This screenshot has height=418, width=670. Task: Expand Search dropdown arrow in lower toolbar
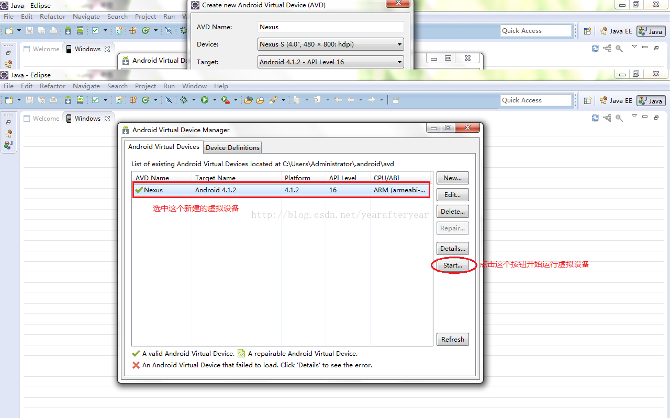point(283,100)
